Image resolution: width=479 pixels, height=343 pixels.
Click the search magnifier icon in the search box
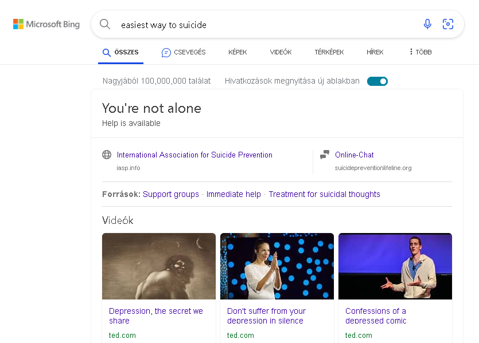coord(105,24)
